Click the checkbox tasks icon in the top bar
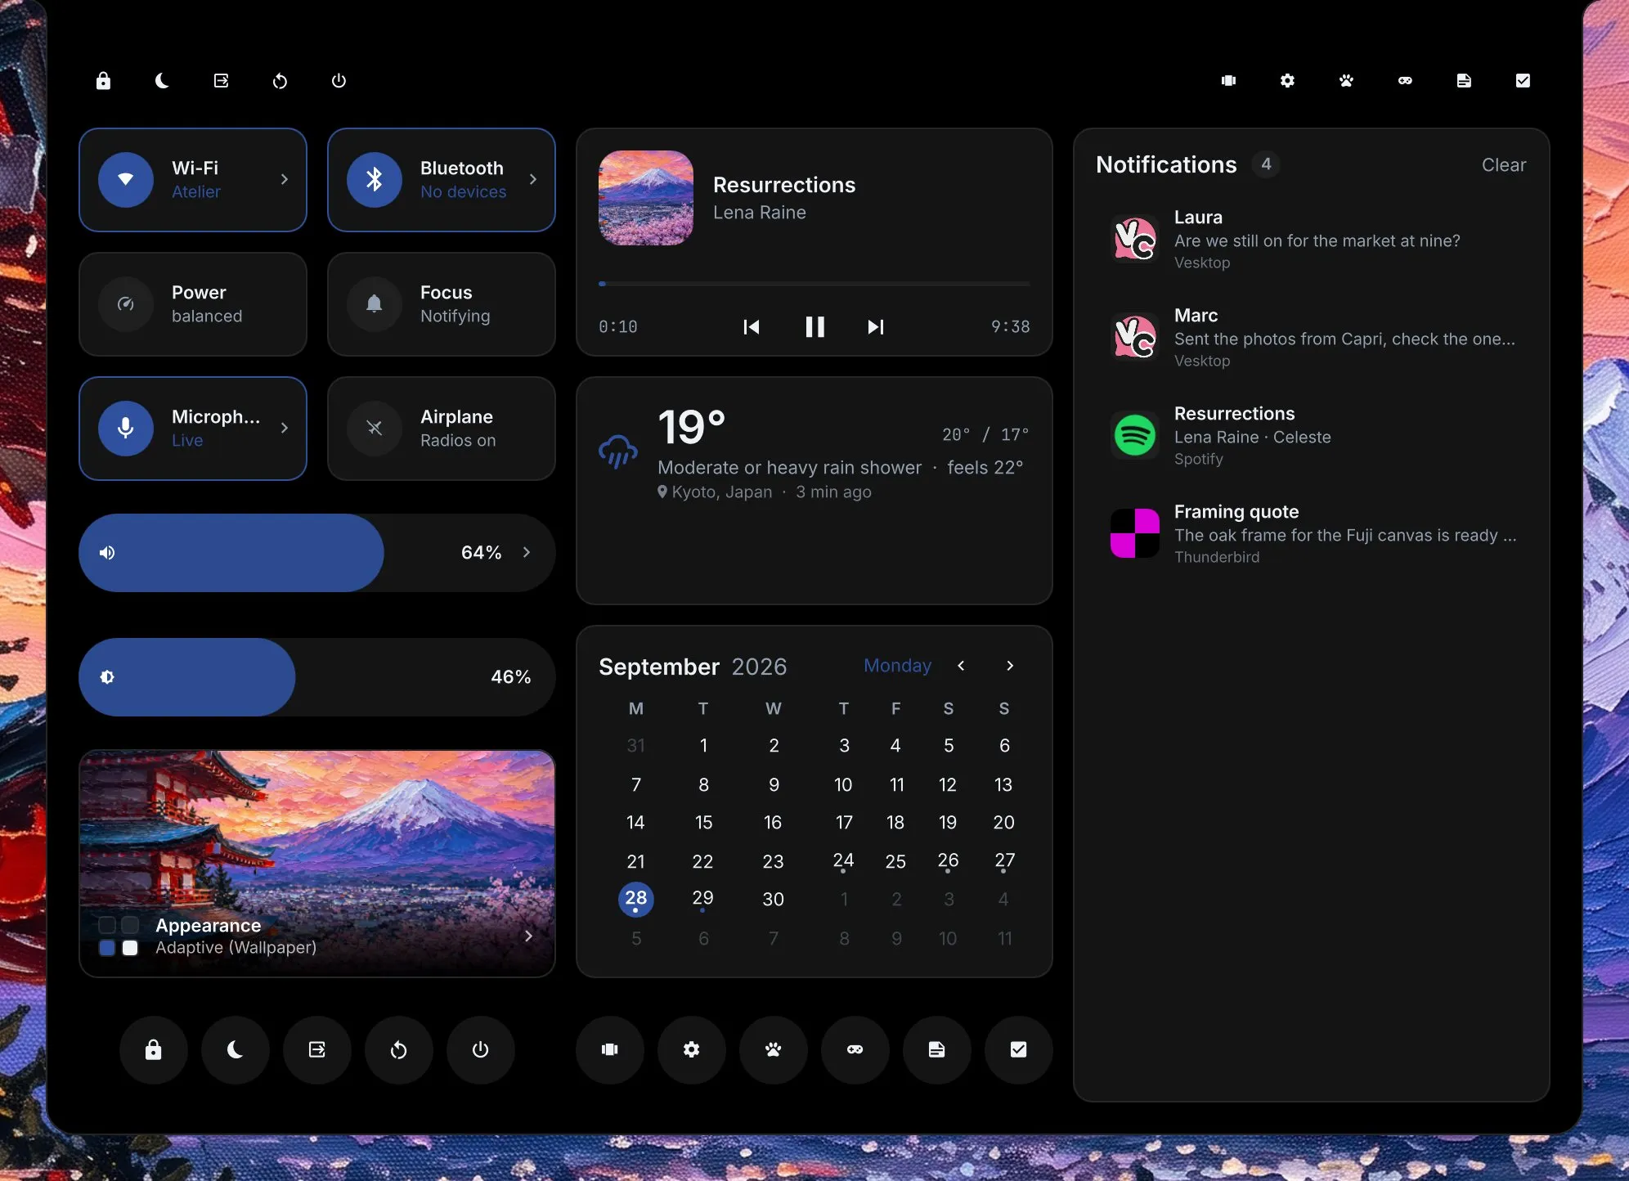The image size is (1629, 1181). 1523,81
